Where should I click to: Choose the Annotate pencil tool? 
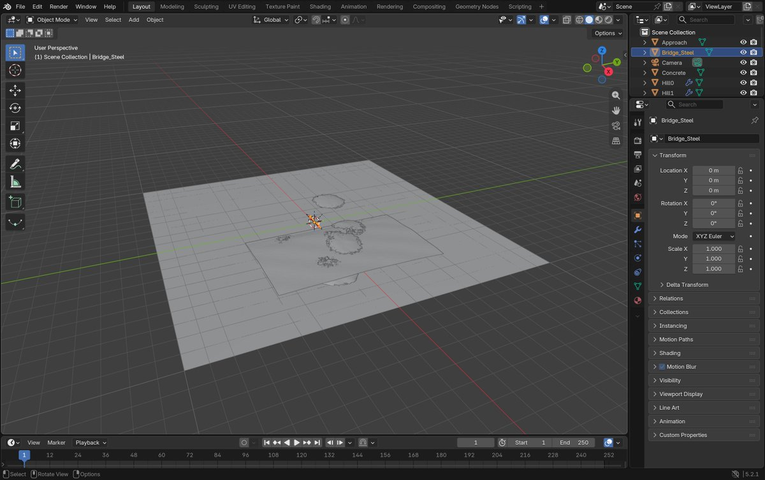tap(15, 164)
